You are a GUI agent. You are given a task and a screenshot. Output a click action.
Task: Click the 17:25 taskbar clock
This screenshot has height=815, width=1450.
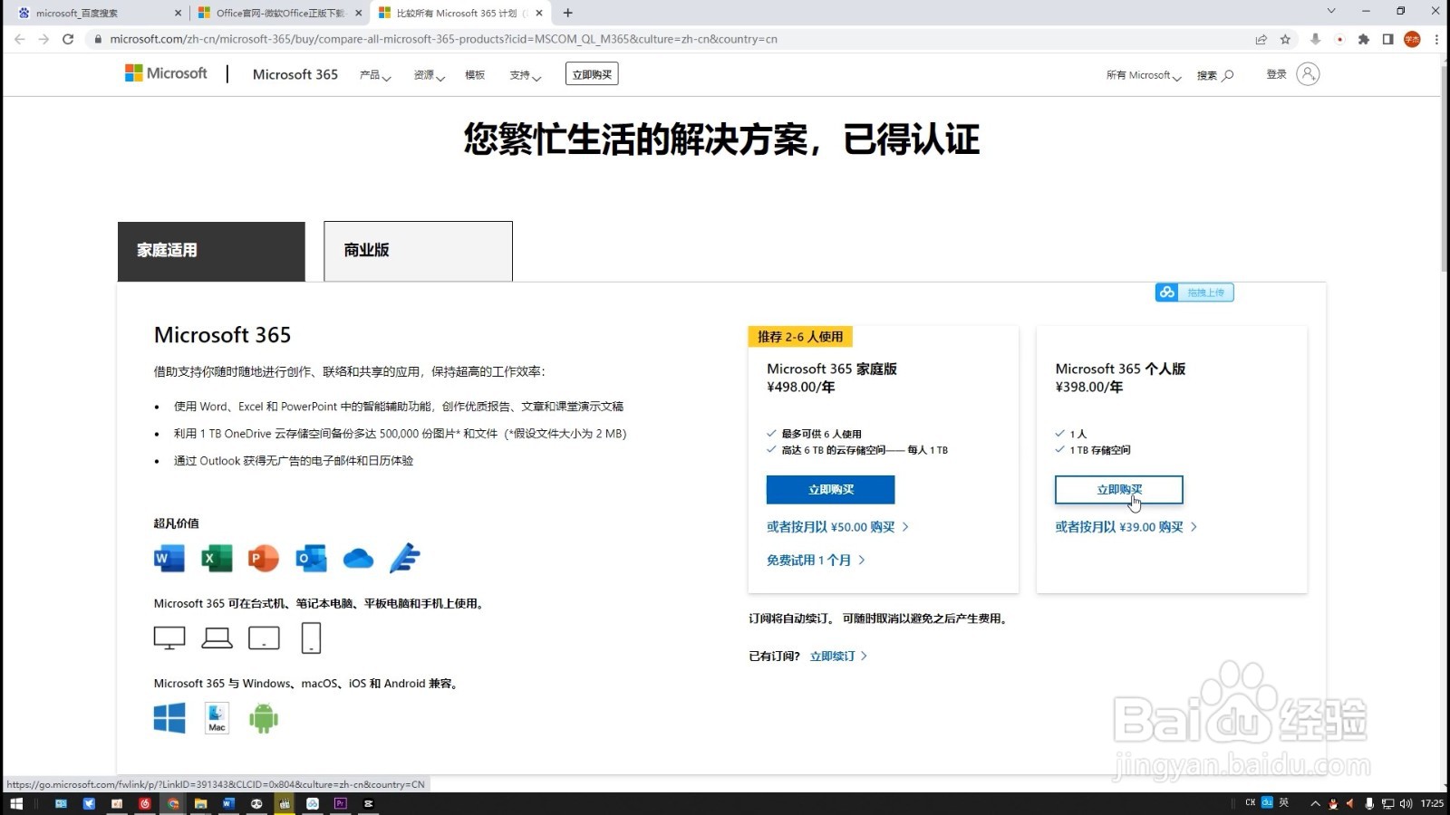tap(1432, 803)
